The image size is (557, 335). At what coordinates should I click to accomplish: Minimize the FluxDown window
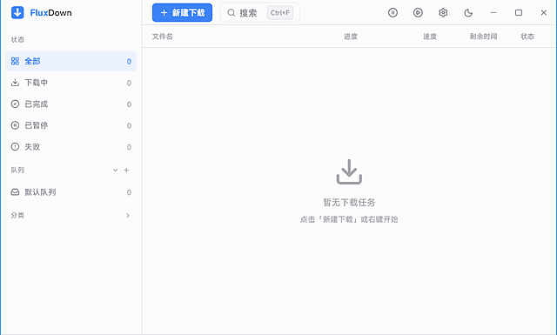coord(493,13)
